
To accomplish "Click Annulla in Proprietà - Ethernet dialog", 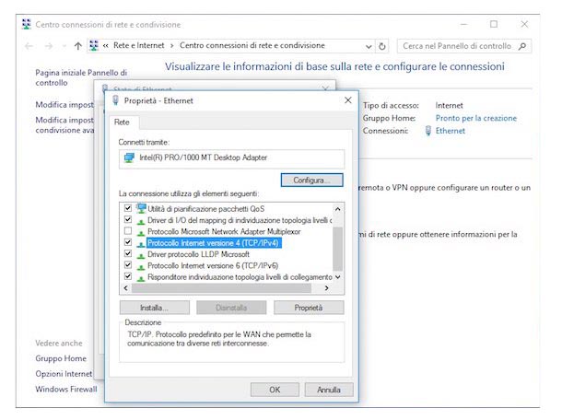I will pos(329,390).
